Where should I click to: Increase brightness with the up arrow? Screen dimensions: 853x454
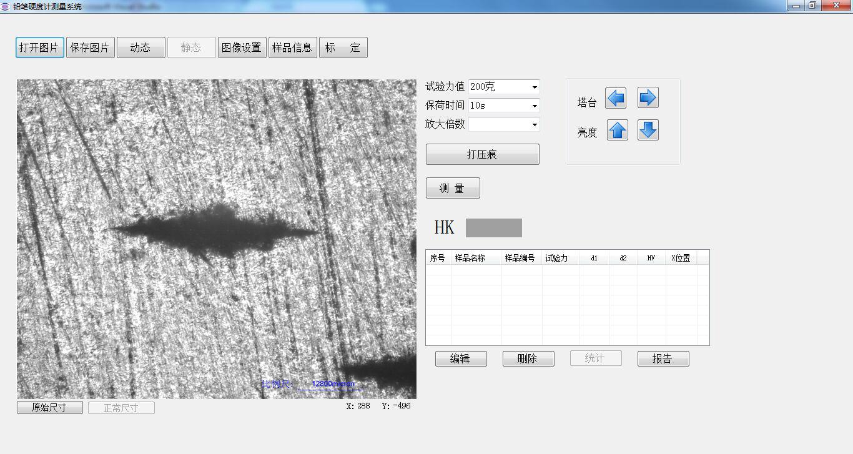617,131
